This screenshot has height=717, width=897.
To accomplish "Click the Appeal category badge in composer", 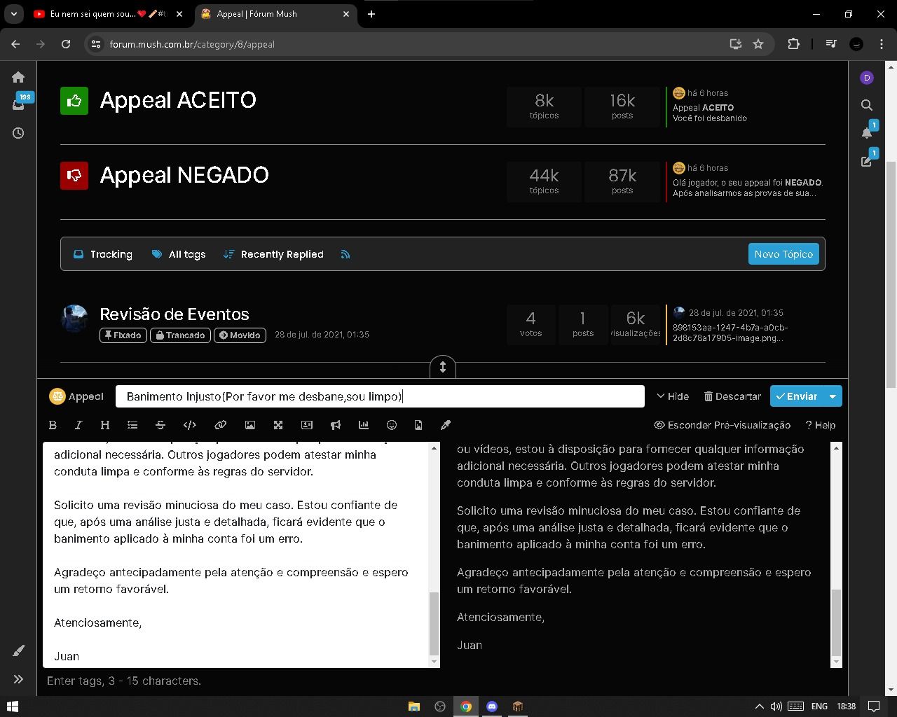I will [76, 396].
